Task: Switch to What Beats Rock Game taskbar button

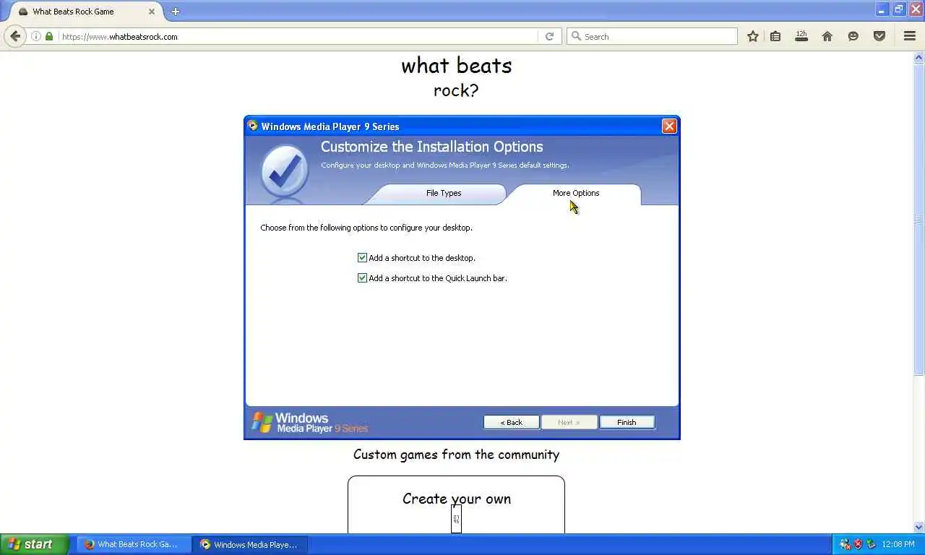Action: click(134, 544)
